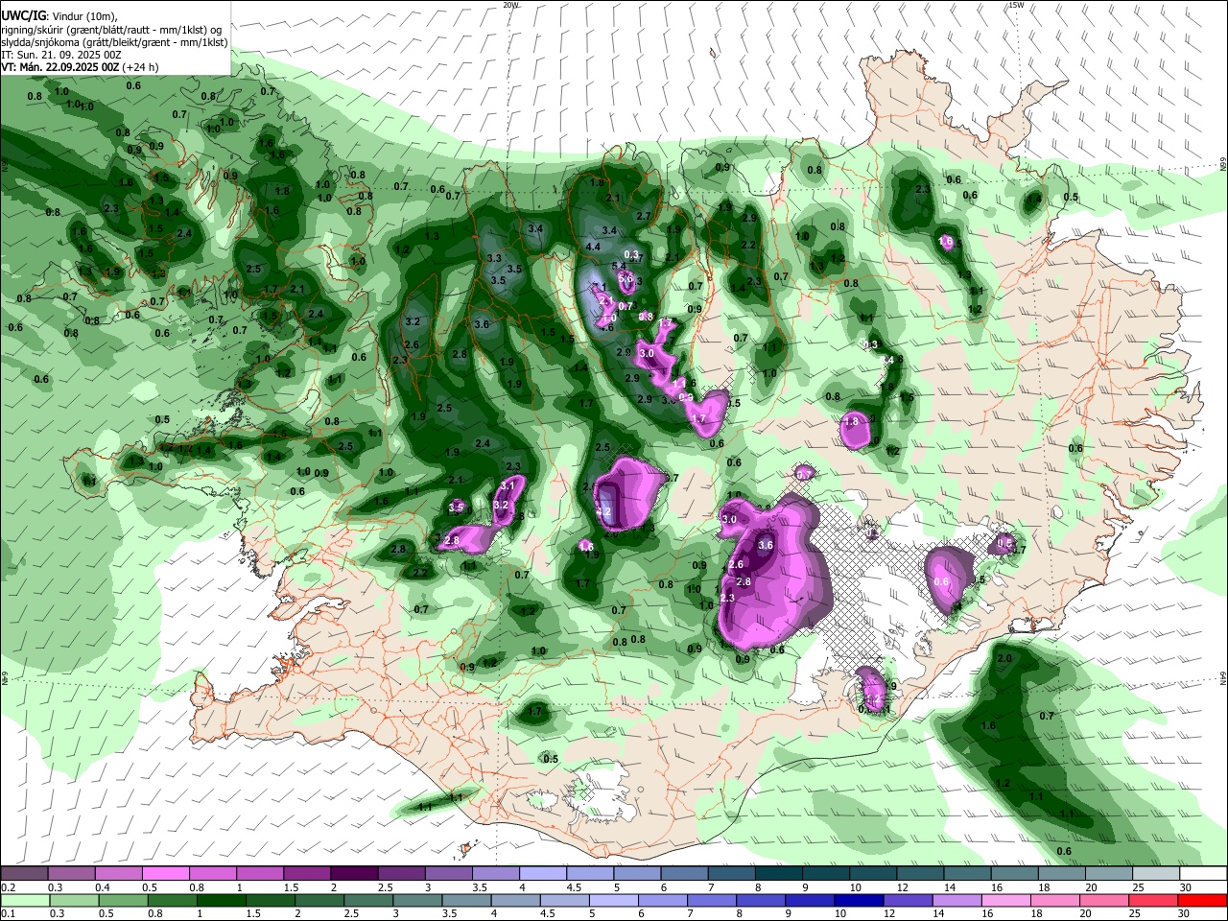This screenshot has width=1228, height=921.
Task: Click the 'slydda/snjókoma' description line
Action: [114, 42]
